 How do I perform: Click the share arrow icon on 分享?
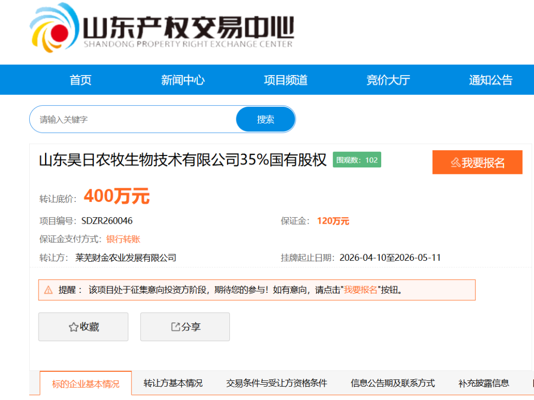[x=176, y=327]
